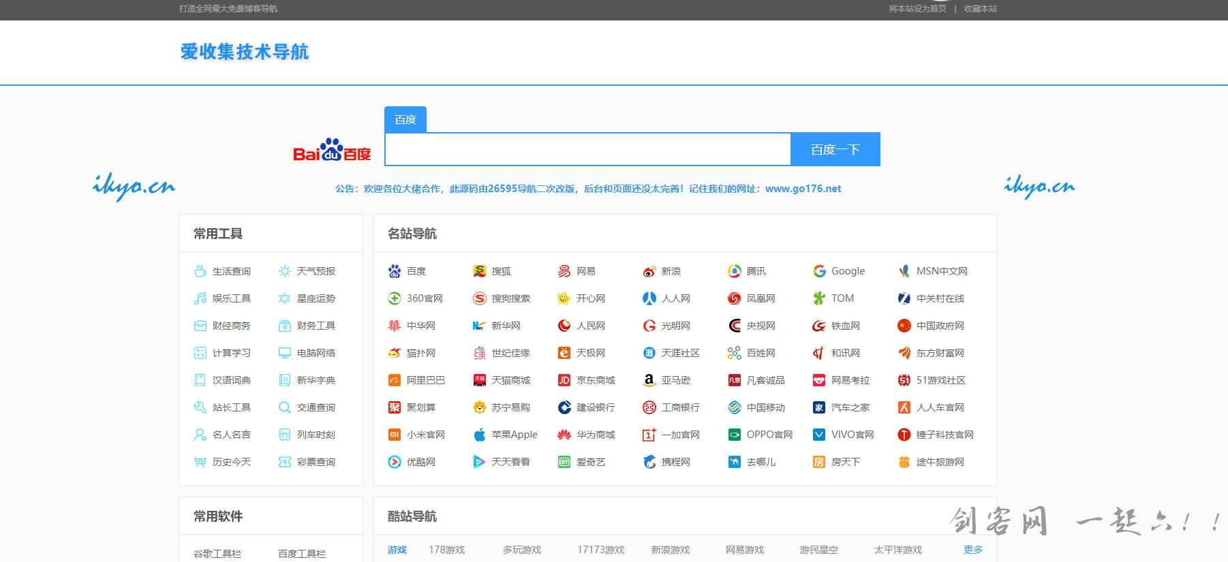Open 东方财富网 link
The image size is (1228, 562).
click(x=940, y=353)
